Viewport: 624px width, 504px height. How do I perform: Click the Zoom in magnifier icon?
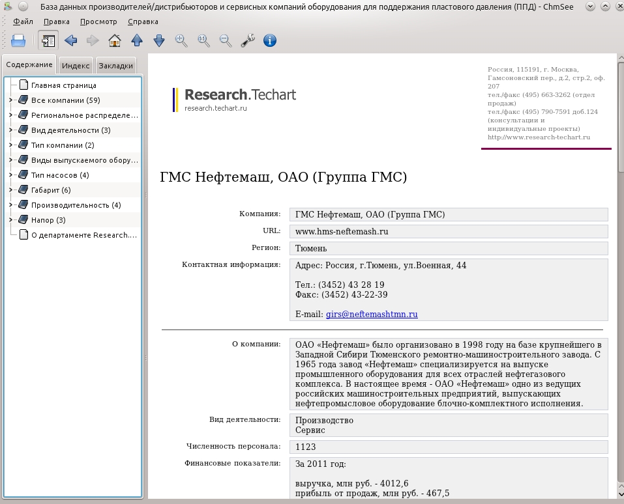(x=181, y=40)
